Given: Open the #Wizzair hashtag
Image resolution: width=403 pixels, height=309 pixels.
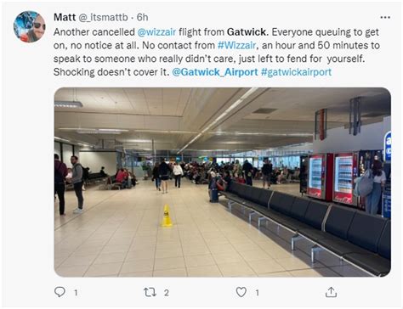Looking at the screenshot, I should (x=236, y=45).
